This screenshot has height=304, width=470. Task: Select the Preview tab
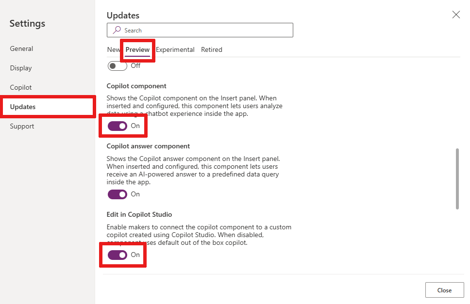pos(137,49)
